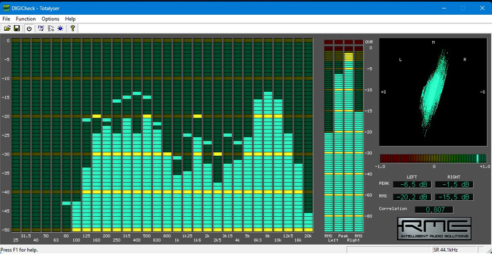
Task: Click the FNC function select icon
Action: coord(41,28)
